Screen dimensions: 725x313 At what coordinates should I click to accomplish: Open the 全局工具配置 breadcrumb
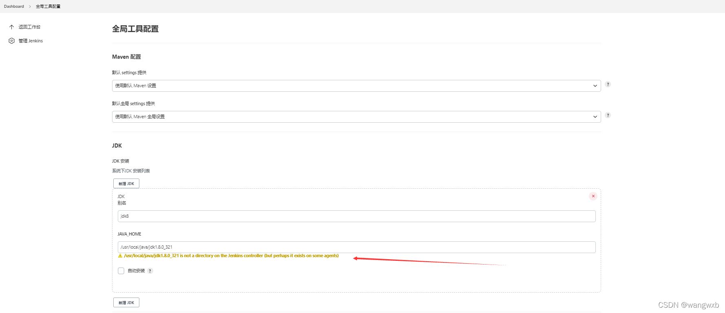pos(48,7)
